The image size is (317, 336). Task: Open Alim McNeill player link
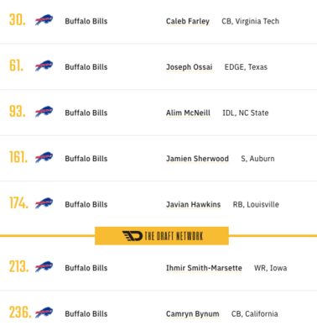tap(188, 113)
